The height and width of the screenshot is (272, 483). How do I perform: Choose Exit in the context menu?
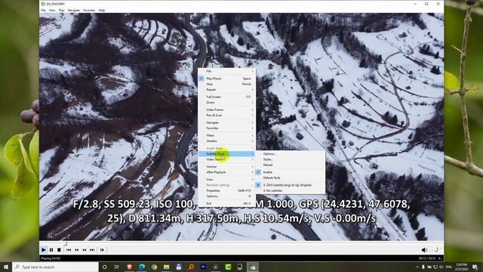(226, 203)
